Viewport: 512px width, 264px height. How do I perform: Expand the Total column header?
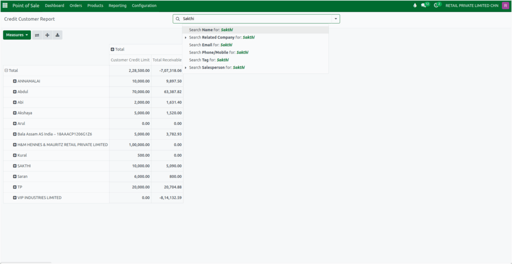(x=112, y=49)
